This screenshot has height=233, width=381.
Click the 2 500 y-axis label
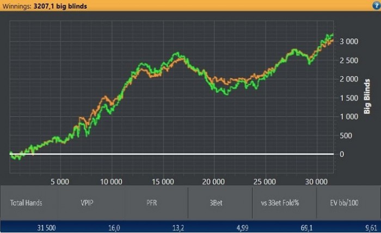(349, 60)
